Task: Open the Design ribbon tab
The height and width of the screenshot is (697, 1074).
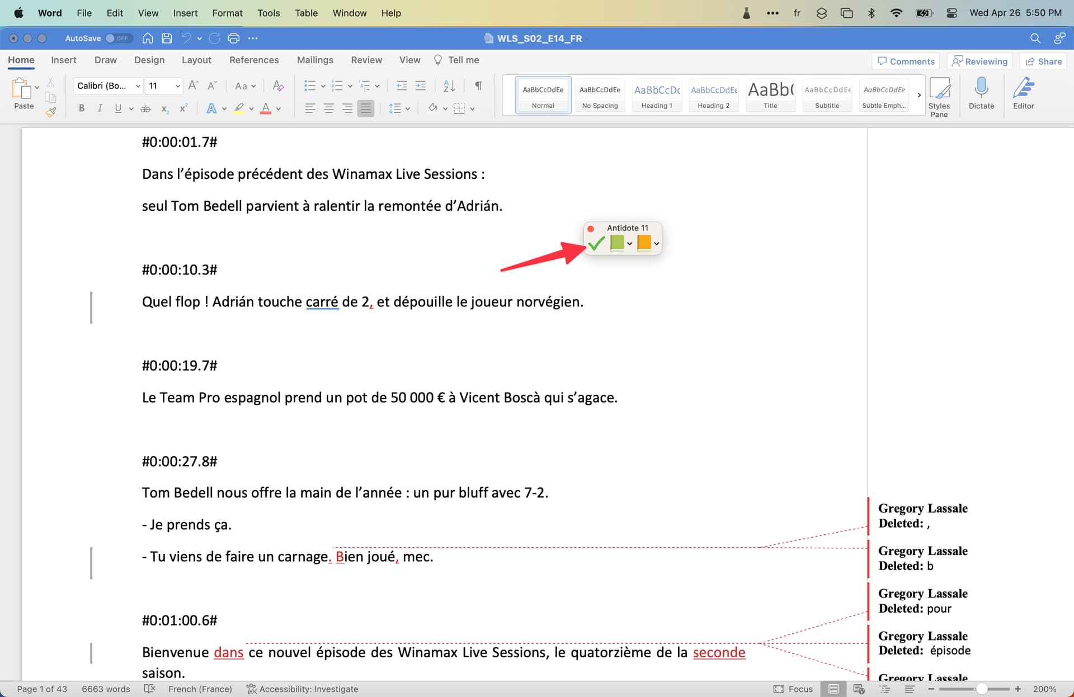Action: 149,60
